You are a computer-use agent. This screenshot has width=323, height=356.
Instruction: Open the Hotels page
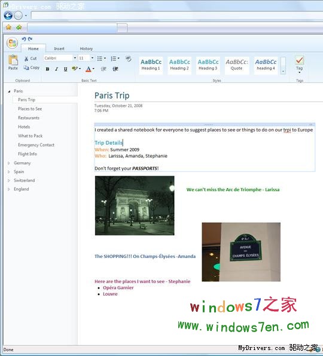coord(24,127)
